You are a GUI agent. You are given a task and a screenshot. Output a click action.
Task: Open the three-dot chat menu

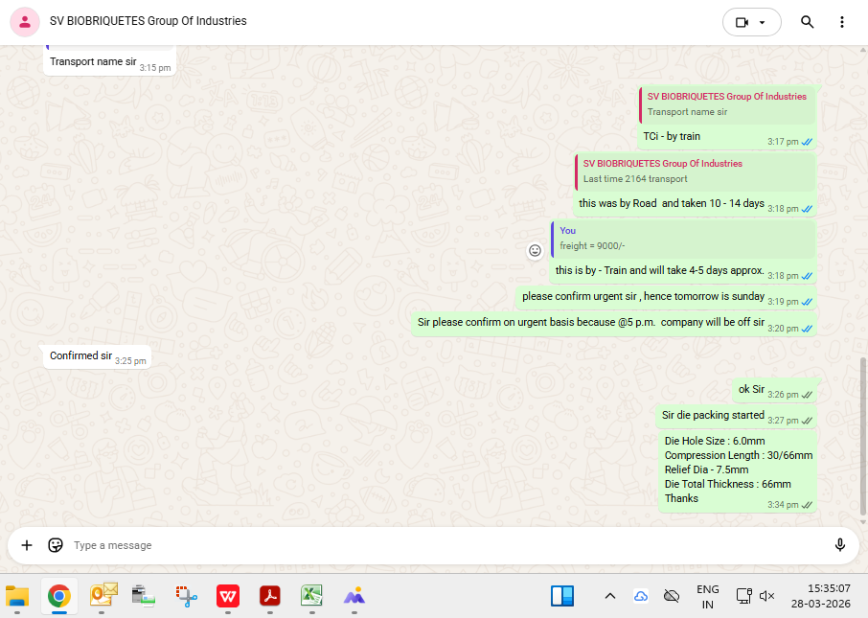[x=842, y=22]
